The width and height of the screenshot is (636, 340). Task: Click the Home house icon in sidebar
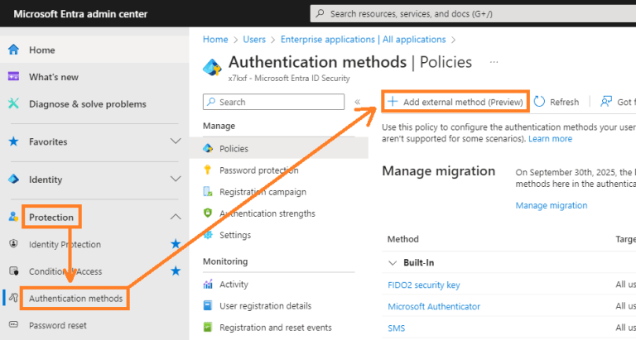click(13, 50)
